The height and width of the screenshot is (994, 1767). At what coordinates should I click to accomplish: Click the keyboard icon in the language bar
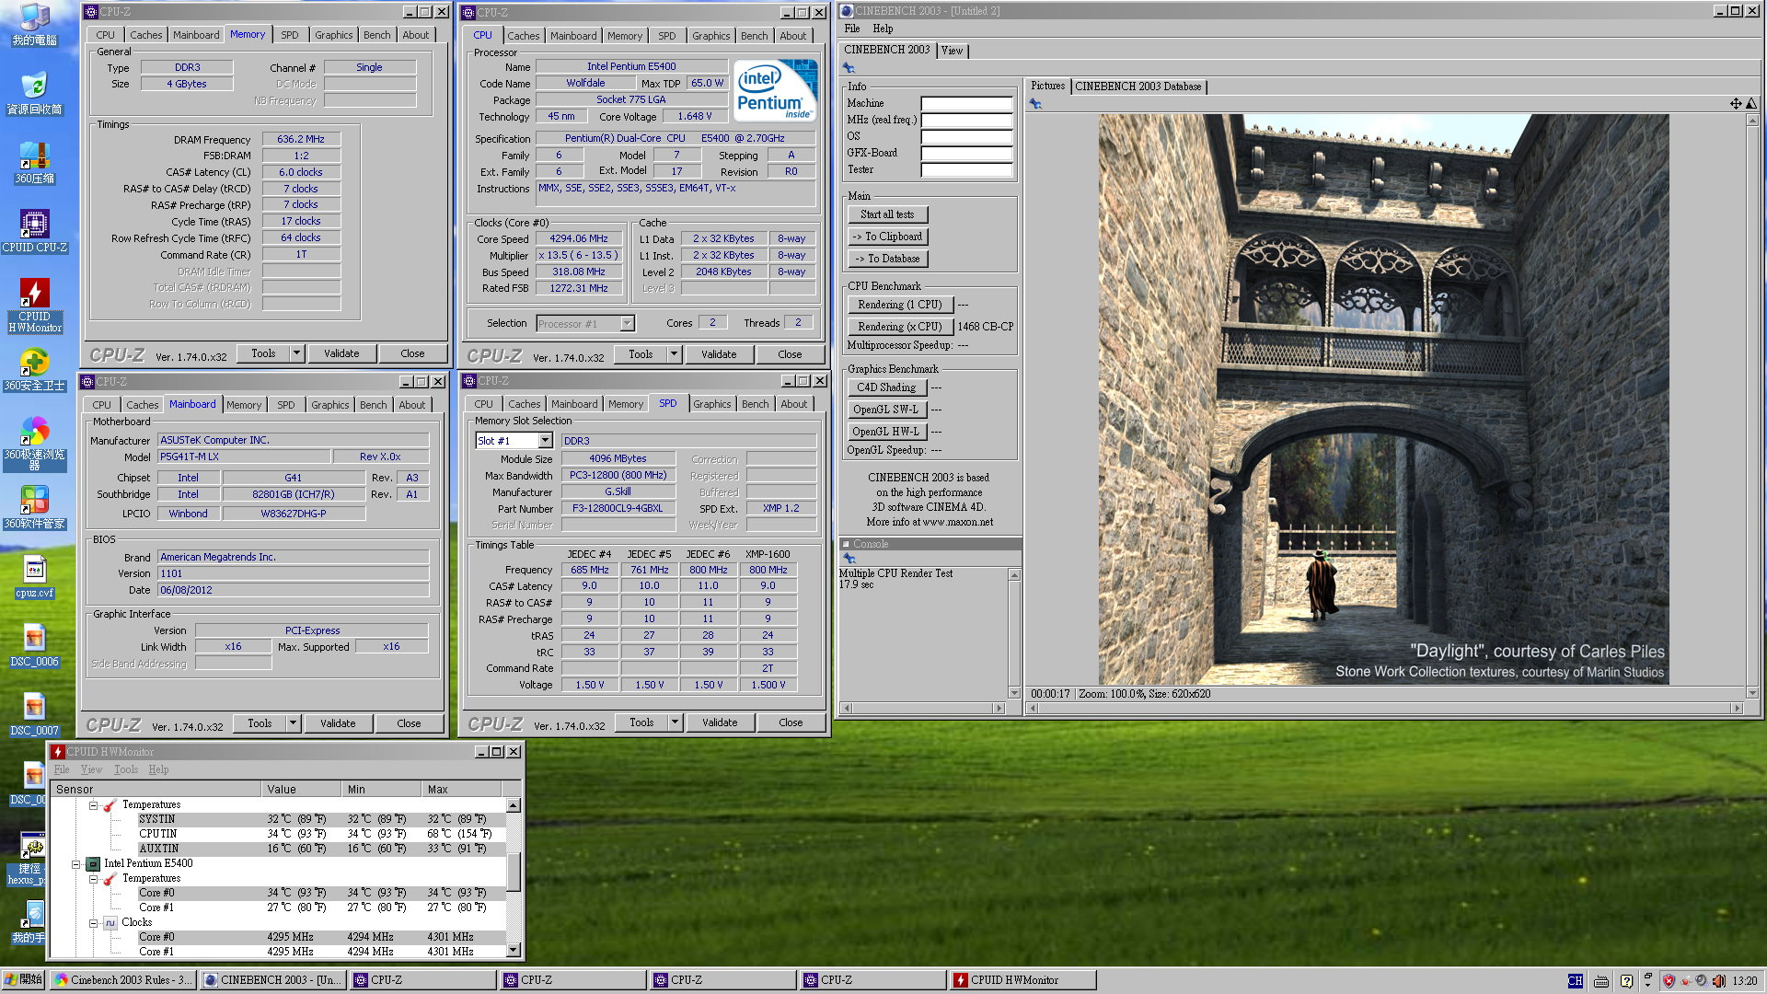point(1601,981)
